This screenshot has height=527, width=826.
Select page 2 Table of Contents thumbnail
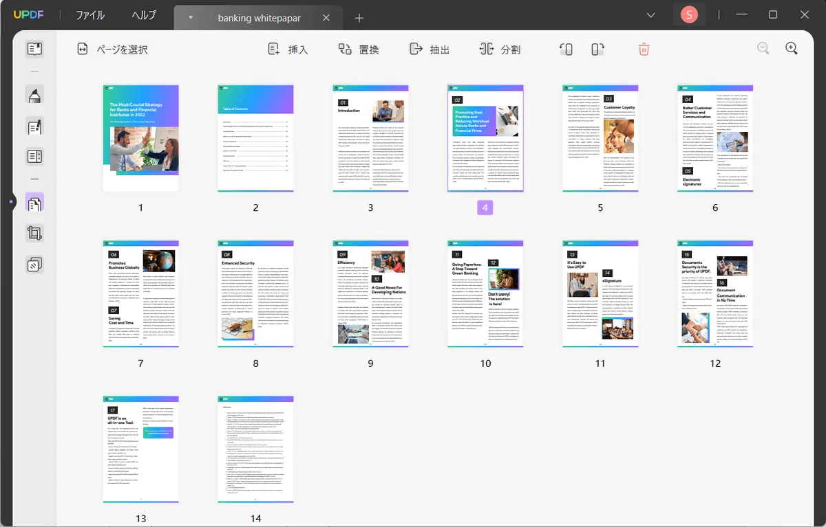255,138
